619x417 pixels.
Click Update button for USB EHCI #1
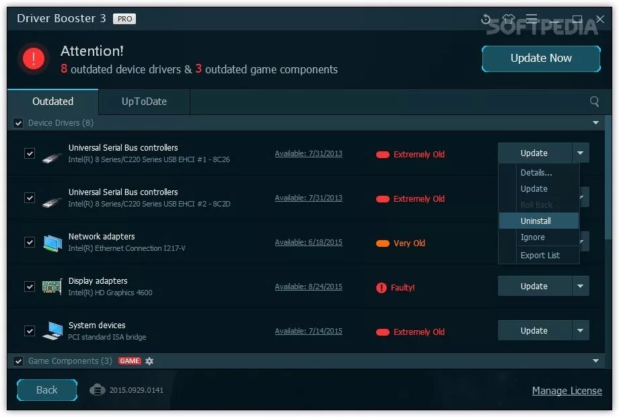(x=534, y=153)
